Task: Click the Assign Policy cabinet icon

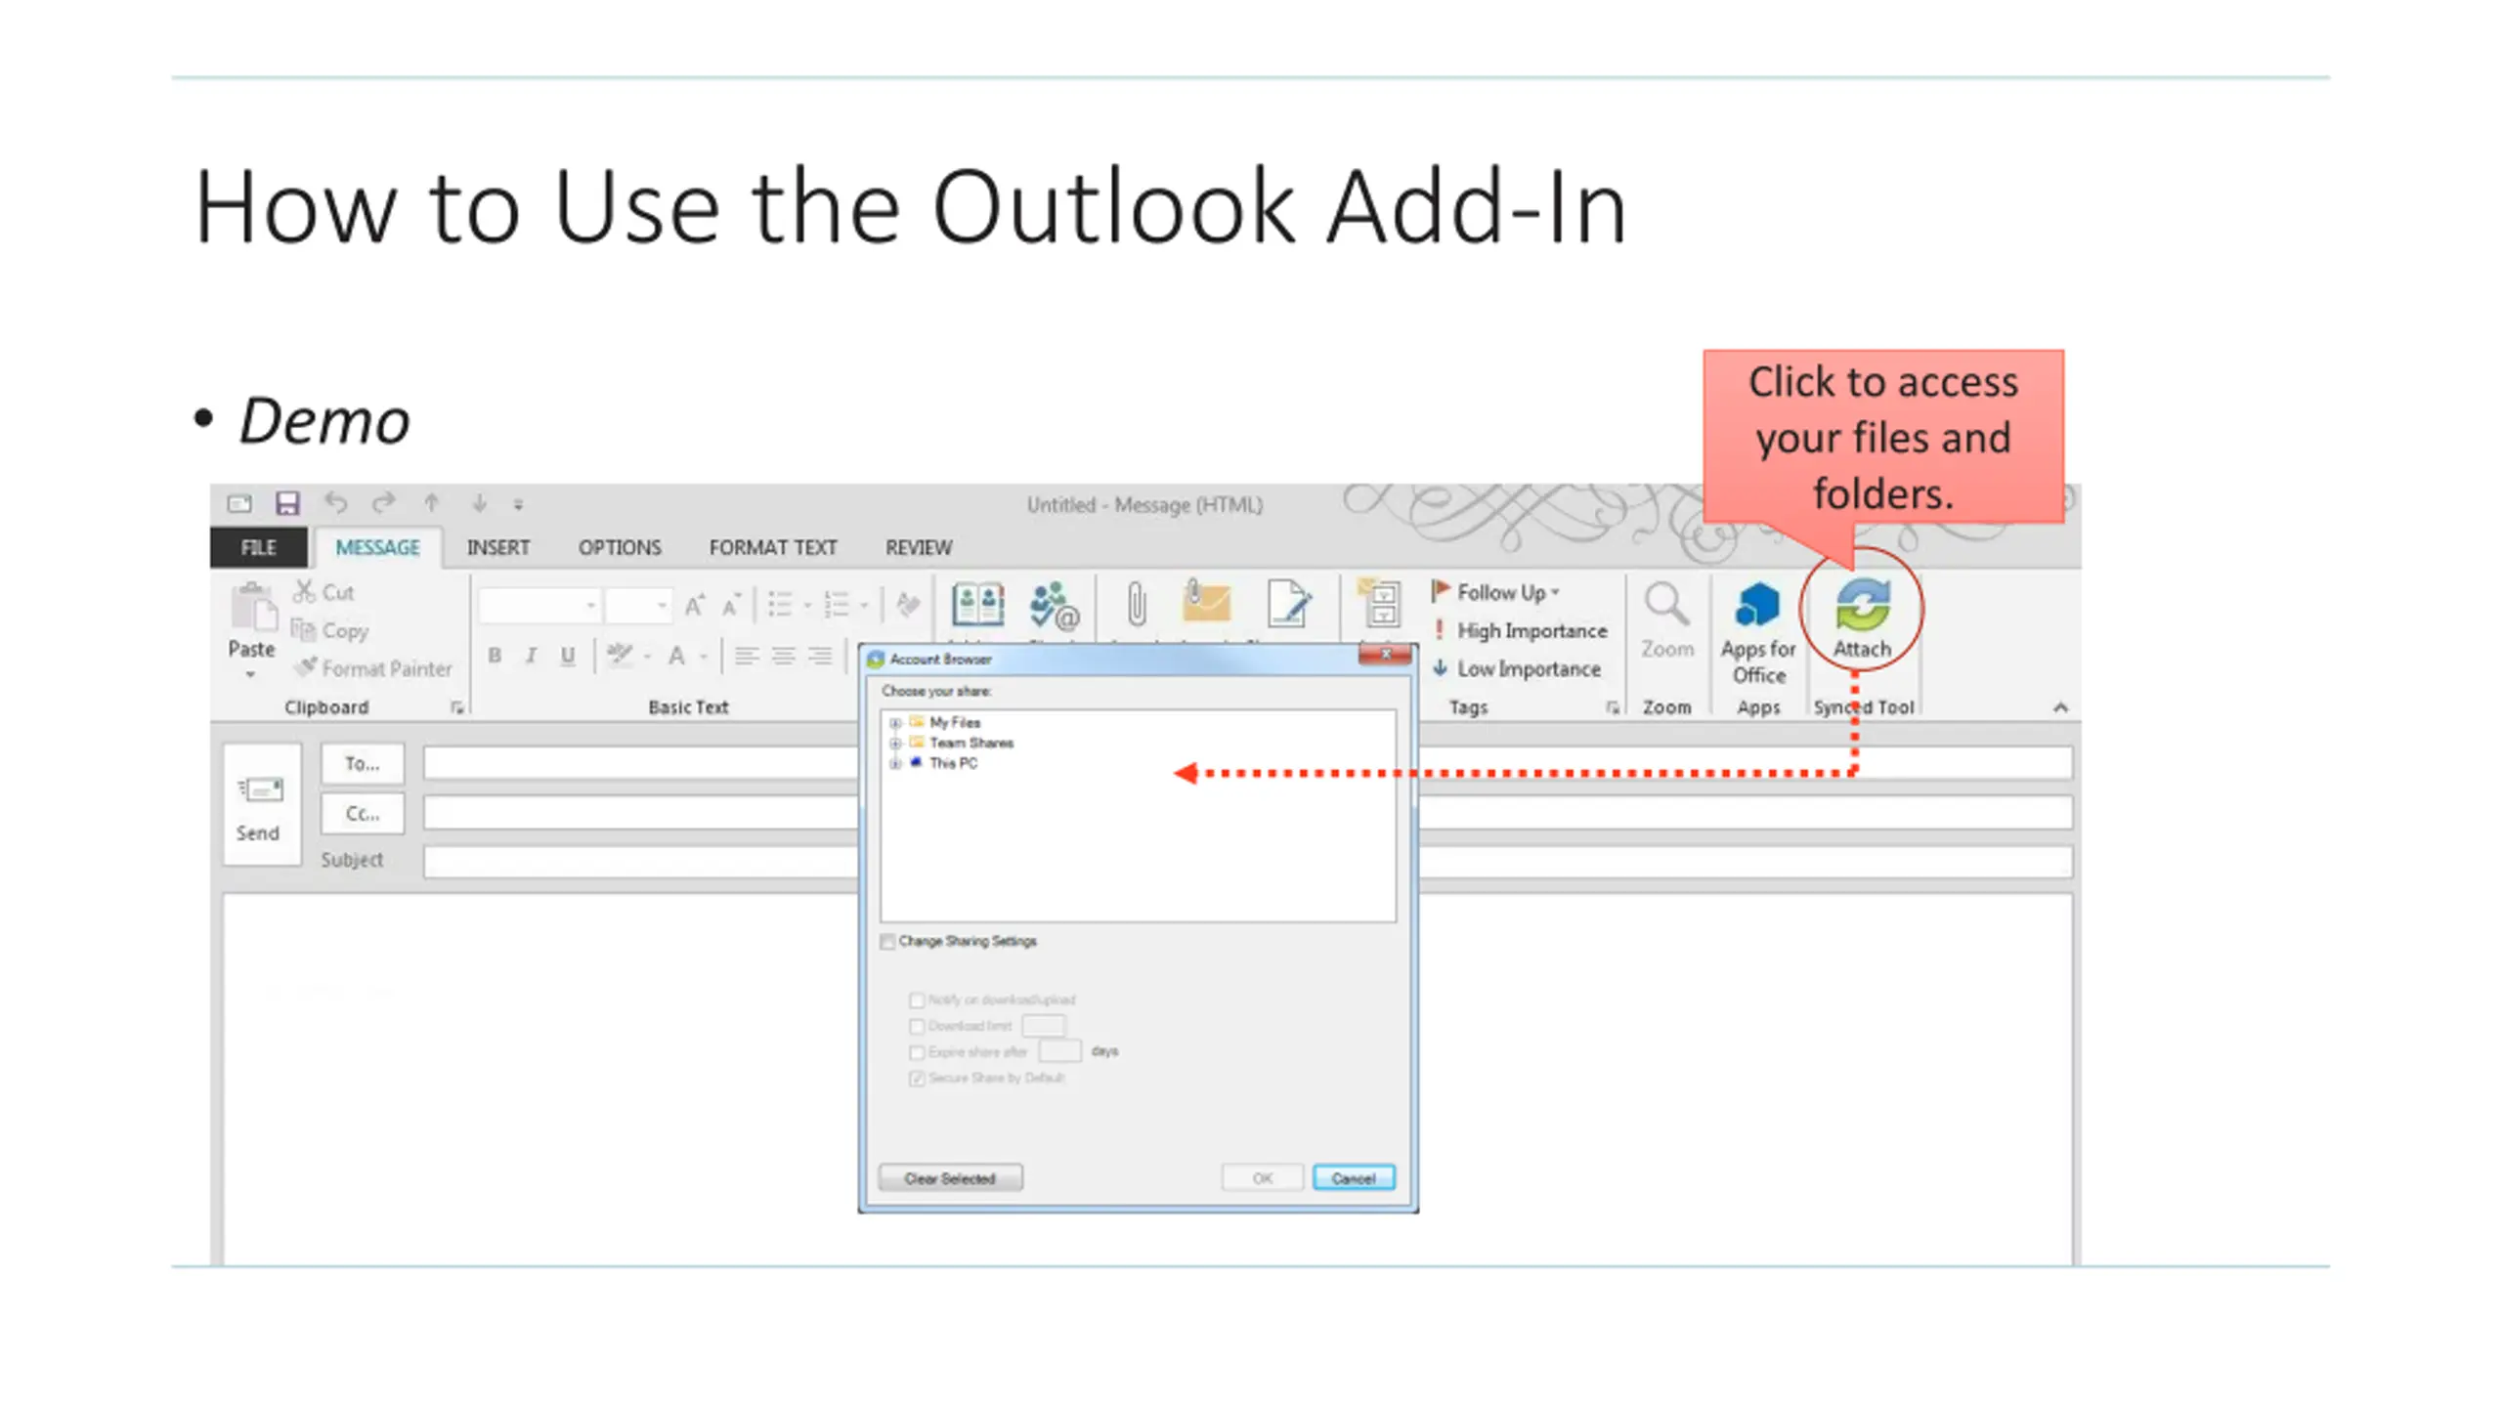Action: pyautogui.click(x=1379, y=602)
